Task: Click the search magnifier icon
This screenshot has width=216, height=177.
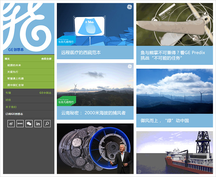Action: pyautogui.click(x=47, y=124)
